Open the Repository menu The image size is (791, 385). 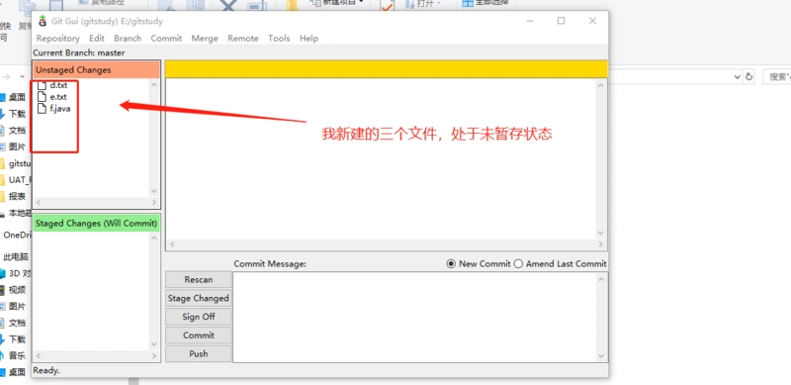[x=58, y=39]
